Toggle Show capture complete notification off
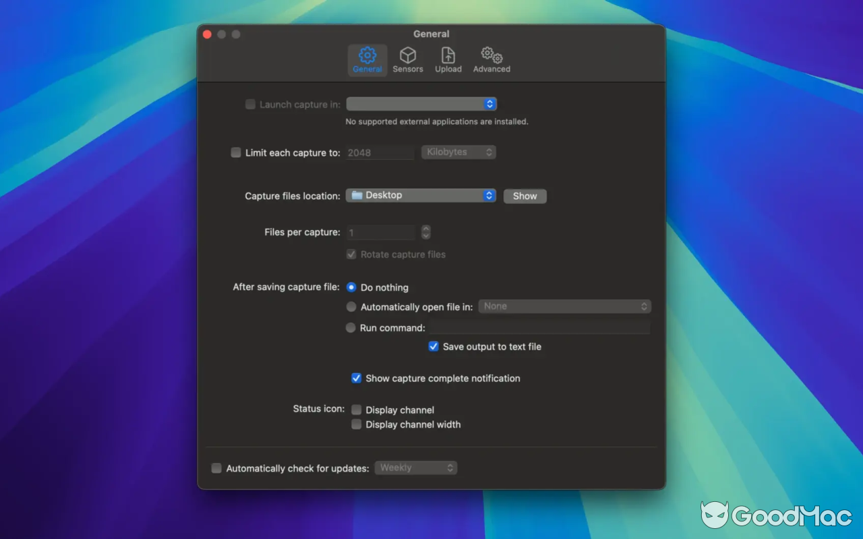 pyautogui.click(x=357, y=378)
